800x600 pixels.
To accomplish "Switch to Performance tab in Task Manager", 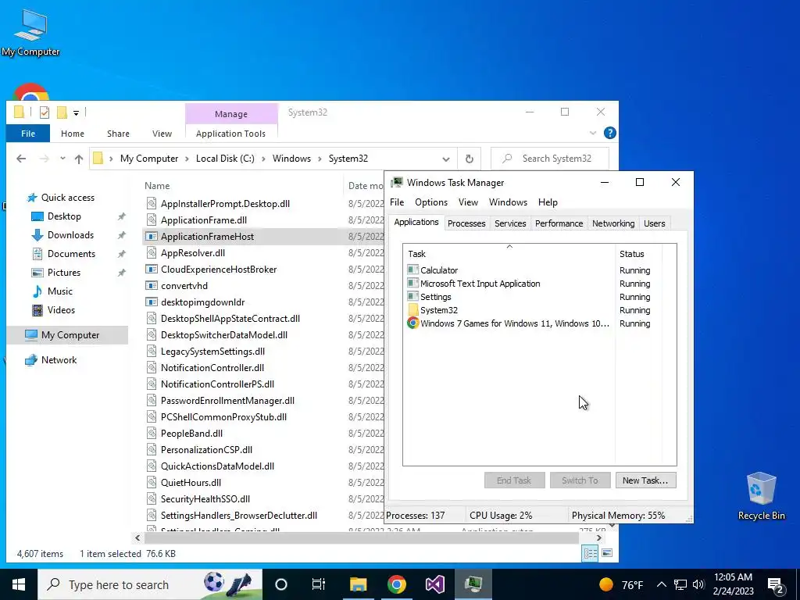I will click(x=559, y=223).
